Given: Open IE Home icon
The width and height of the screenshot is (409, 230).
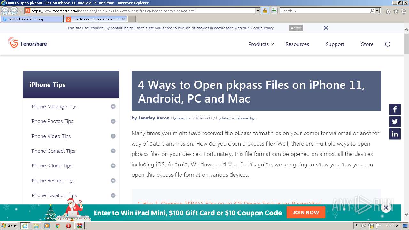Looking at the screenshot, I should [388, 11].
